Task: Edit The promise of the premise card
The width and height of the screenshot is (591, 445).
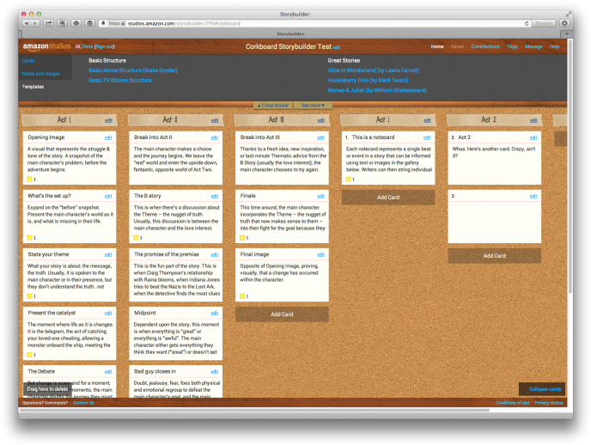Action: [215, 255]
